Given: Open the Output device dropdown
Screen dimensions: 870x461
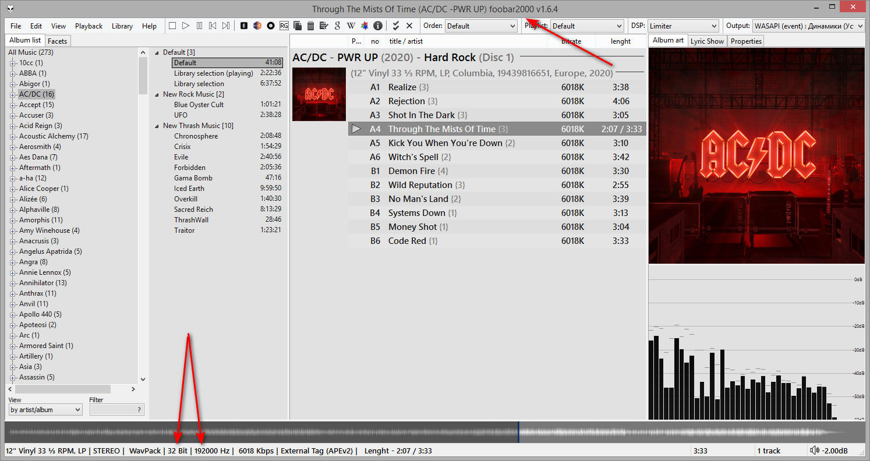Looking at the screenshot, I should click(x=809, y=26).
